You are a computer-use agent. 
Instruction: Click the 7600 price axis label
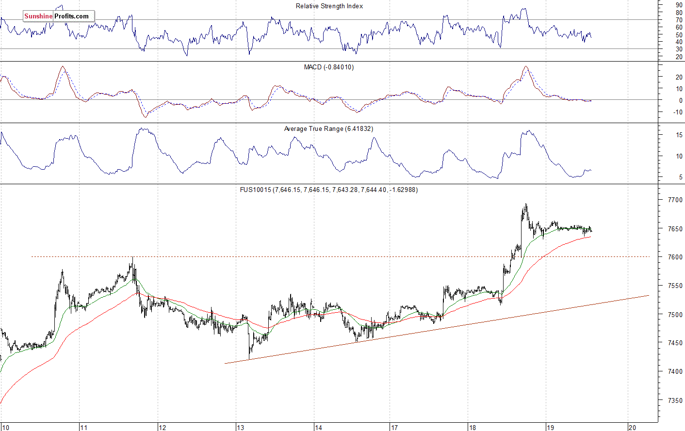pos(675,257)
